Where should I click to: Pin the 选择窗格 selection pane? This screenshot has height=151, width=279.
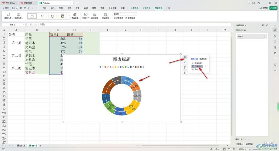point(263,25)
